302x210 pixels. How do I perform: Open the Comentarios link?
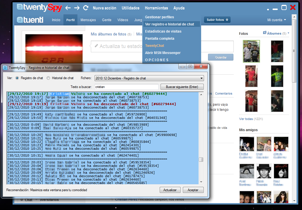224,93
